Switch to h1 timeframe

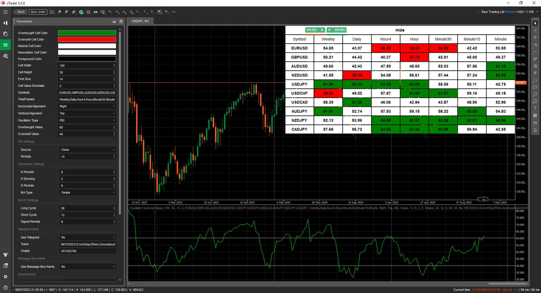tap(138, 12)
